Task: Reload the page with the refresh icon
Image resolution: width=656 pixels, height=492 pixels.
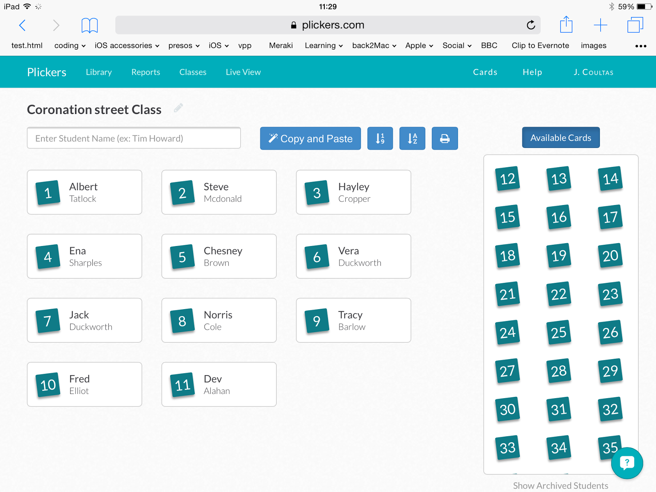Action: 531,25
